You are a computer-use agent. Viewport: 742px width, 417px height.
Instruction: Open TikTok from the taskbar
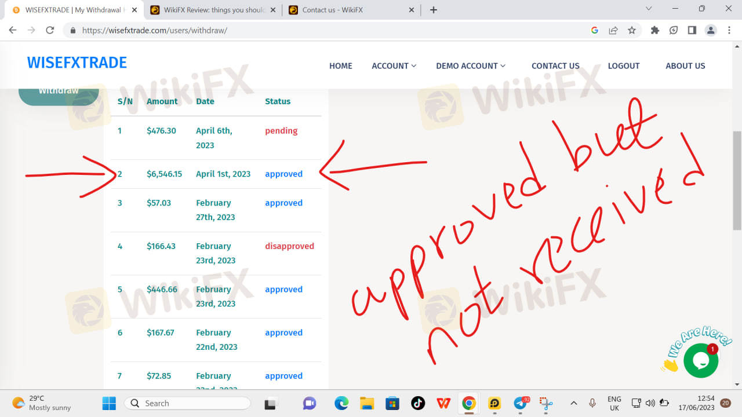(x=418, y=403)
